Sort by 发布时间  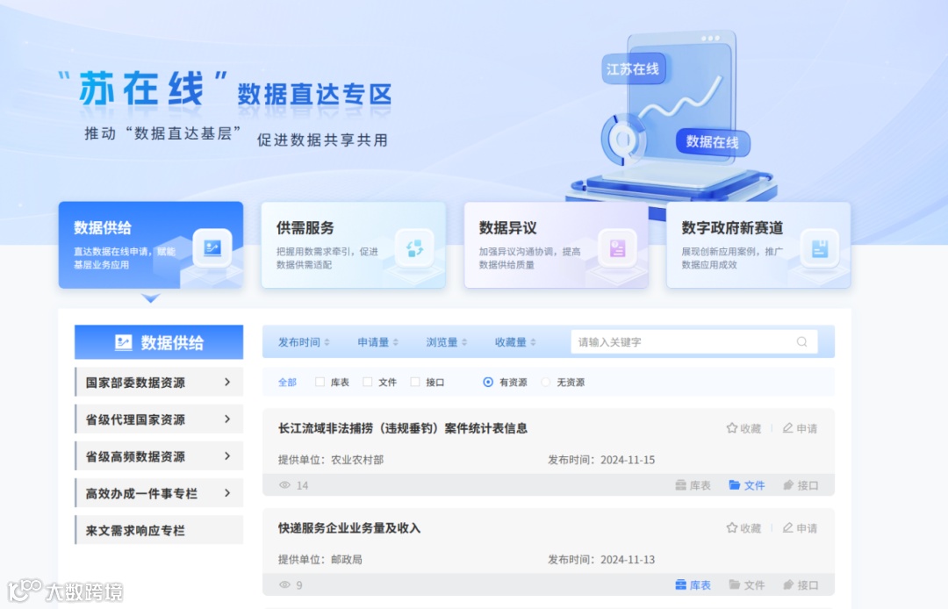pos(304,342)
